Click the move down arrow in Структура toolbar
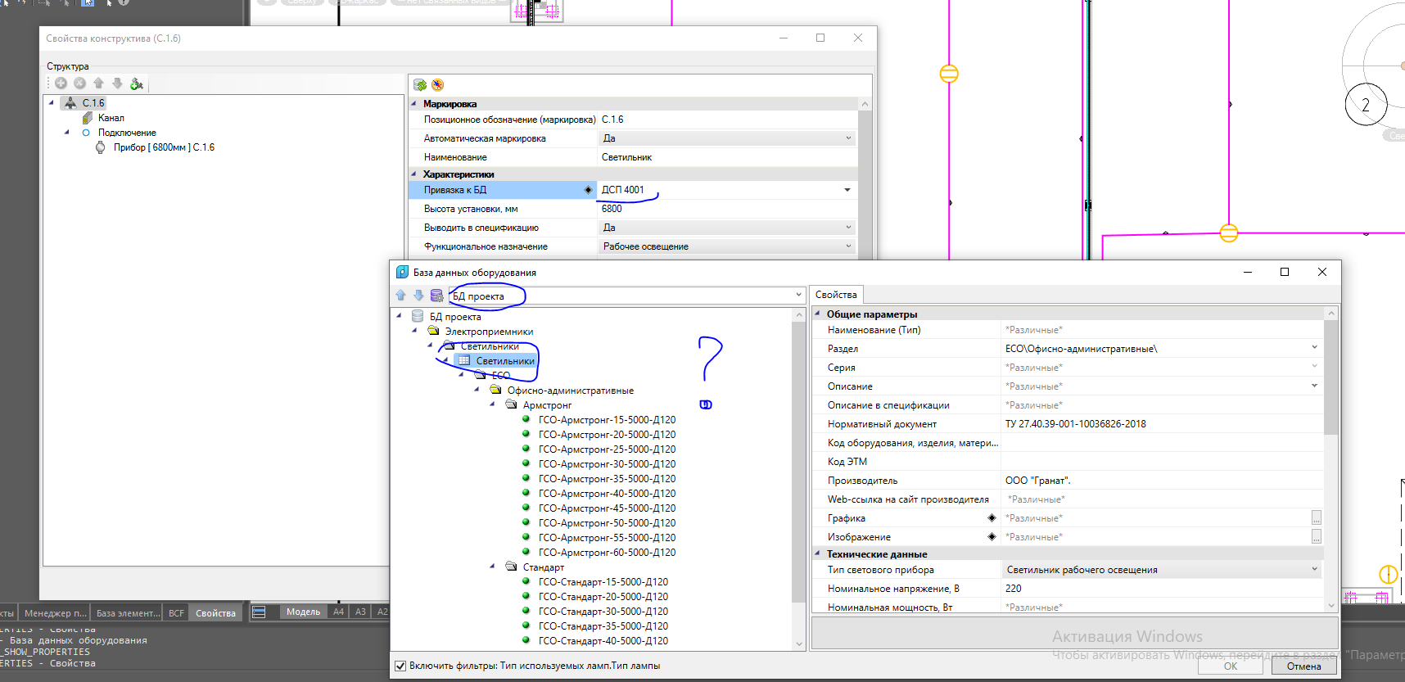1405x682 pixels. pyautogui.click(x=117, y=84)
